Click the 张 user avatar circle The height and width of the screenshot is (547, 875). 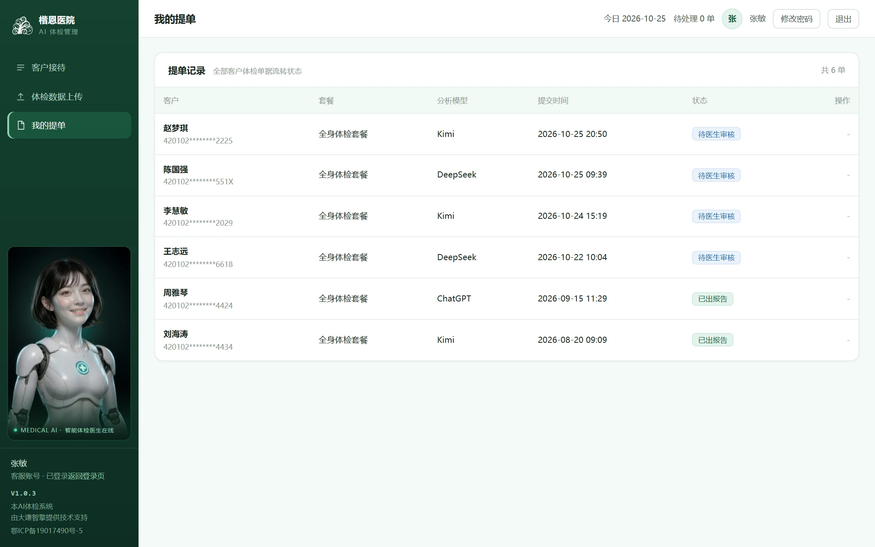[732, 19]
